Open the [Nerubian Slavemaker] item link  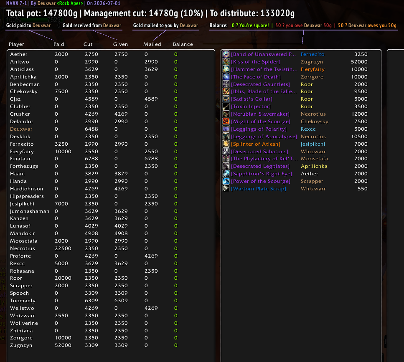(260, 114)
